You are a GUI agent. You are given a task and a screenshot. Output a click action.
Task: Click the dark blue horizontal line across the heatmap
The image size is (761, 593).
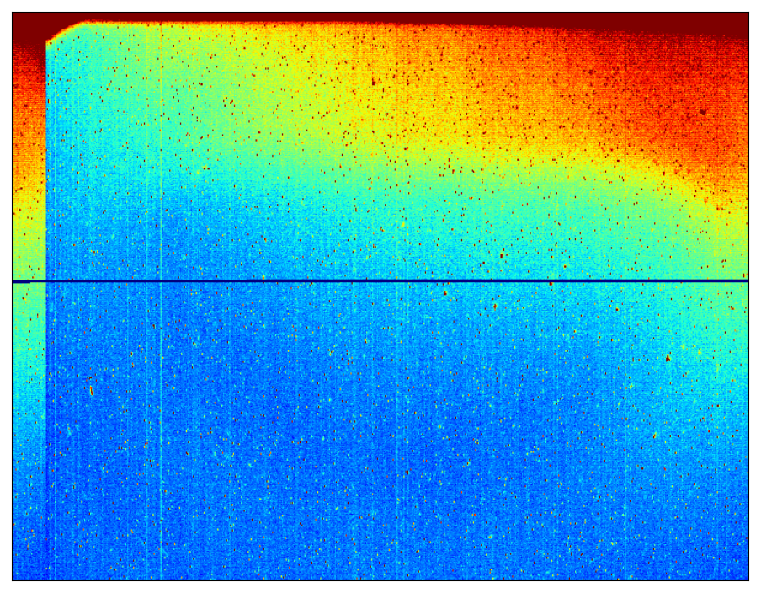[379, 280]
